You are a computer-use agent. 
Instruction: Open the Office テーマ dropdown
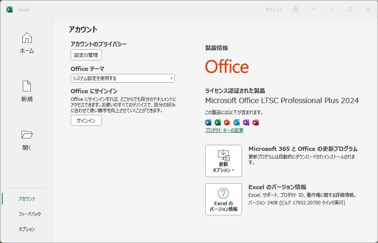122,78
